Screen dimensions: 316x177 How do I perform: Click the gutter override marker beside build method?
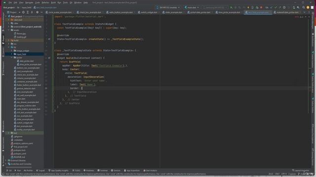49,58
